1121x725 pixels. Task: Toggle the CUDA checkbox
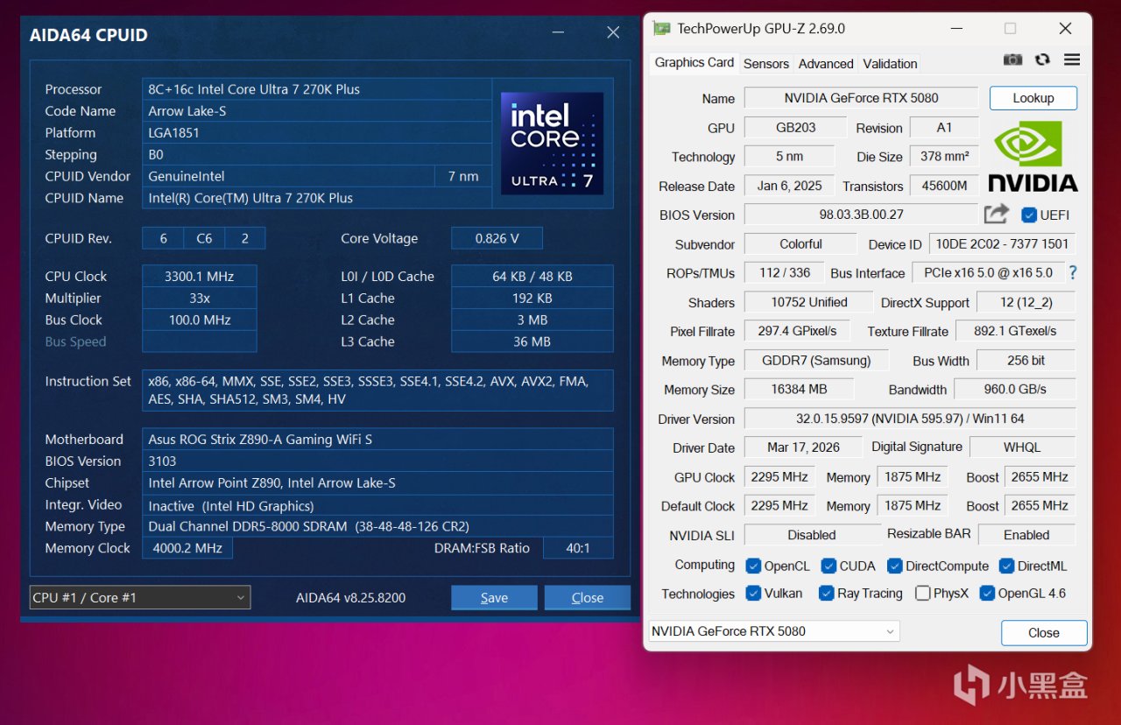coord(828,566)
